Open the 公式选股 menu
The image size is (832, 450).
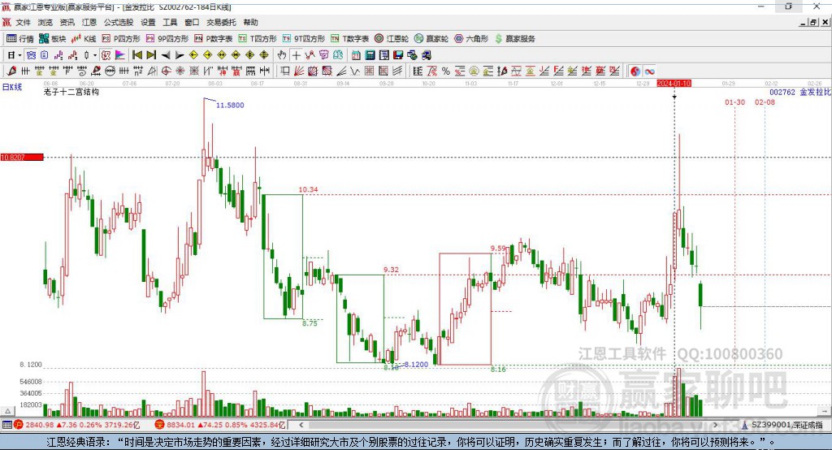click(119, 22)
